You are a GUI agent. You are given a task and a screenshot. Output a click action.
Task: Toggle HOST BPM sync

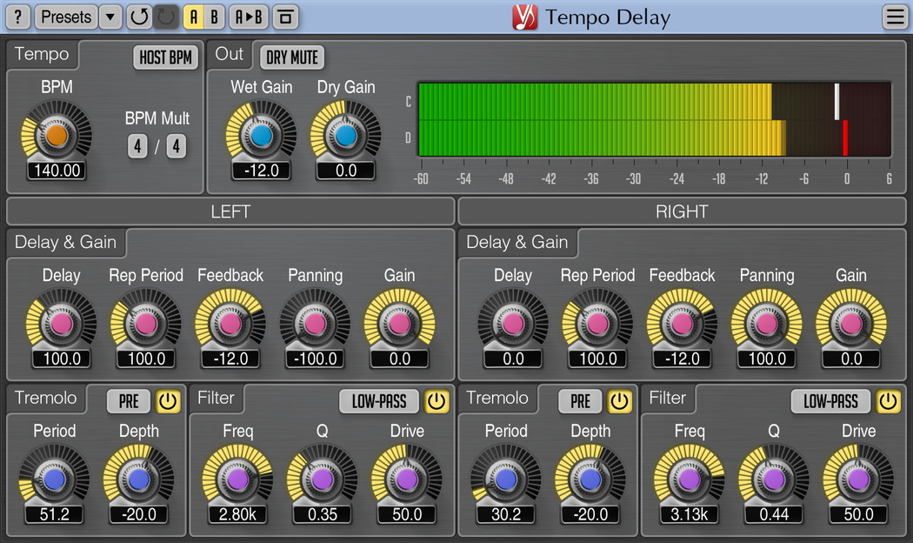(x=166, y=57)
